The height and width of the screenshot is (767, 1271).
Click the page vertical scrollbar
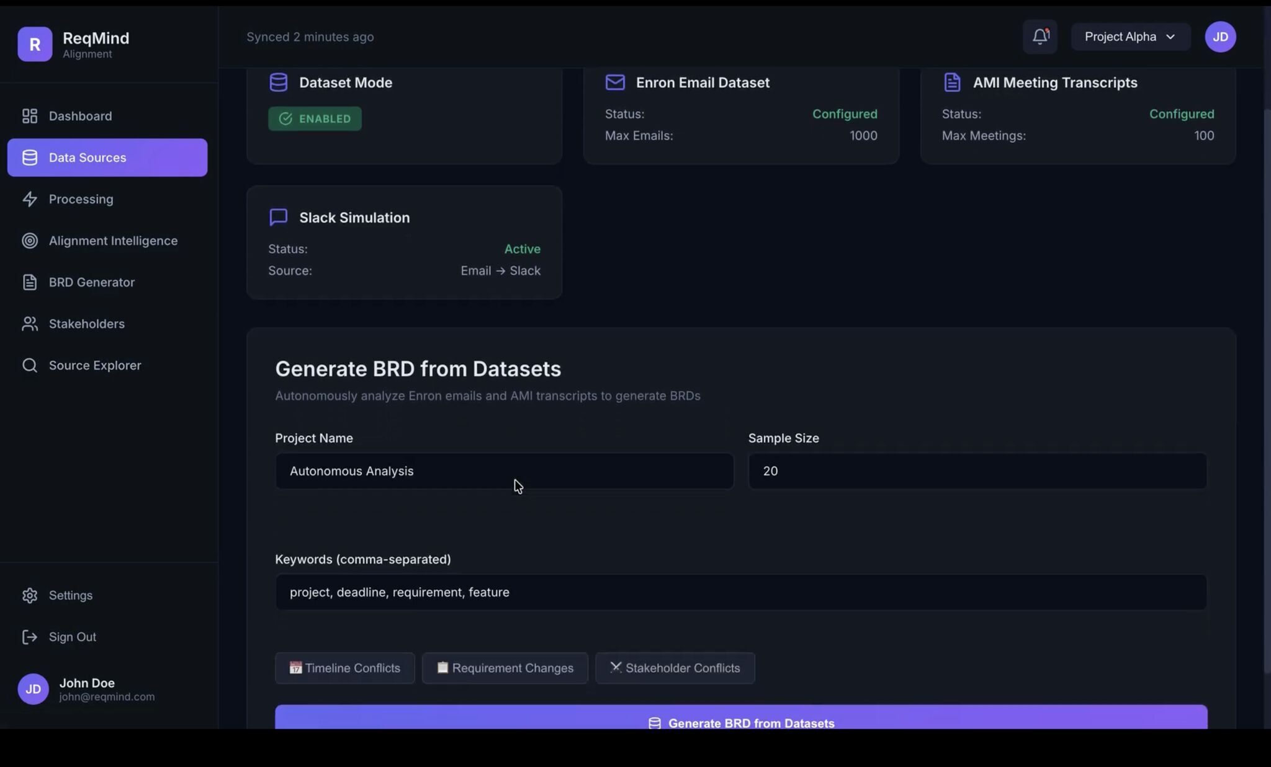1267,392
